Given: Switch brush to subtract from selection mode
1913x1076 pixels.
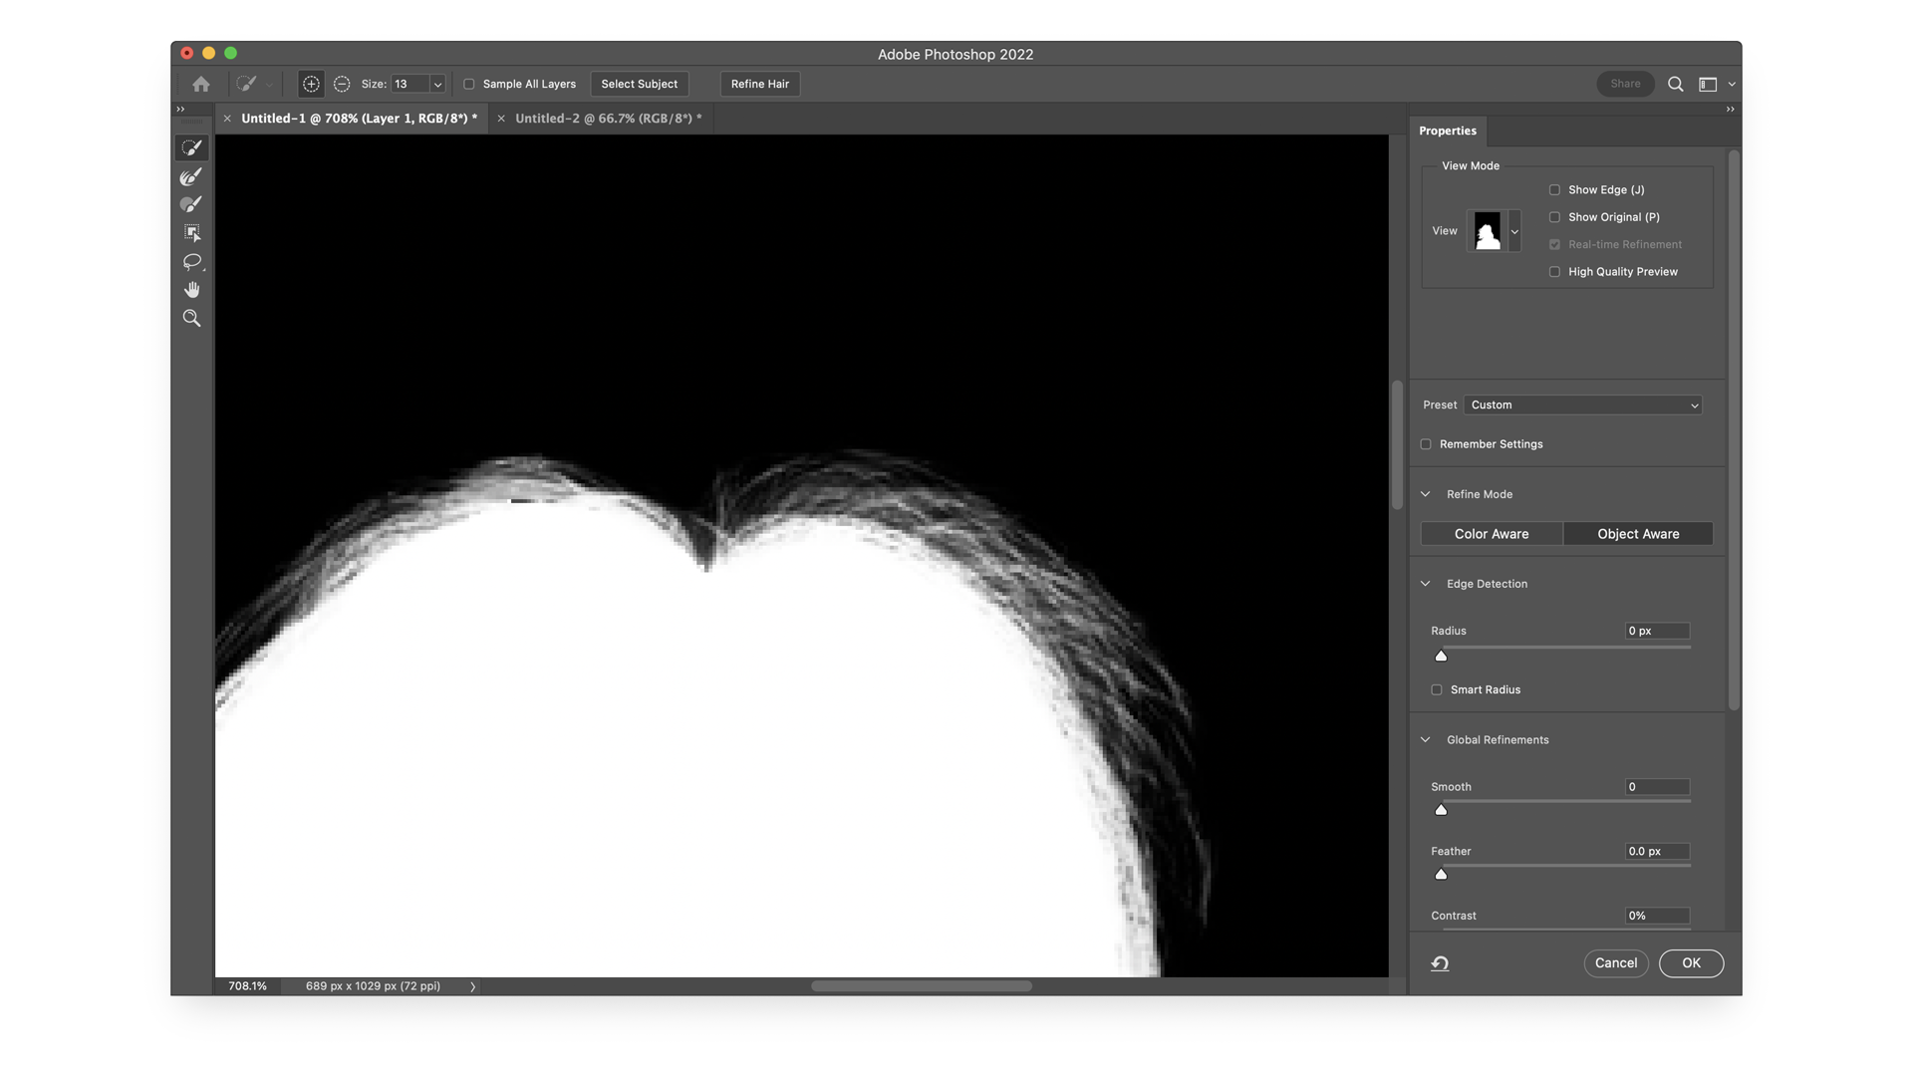Looking at the screenshot, I should pos(342,84).
